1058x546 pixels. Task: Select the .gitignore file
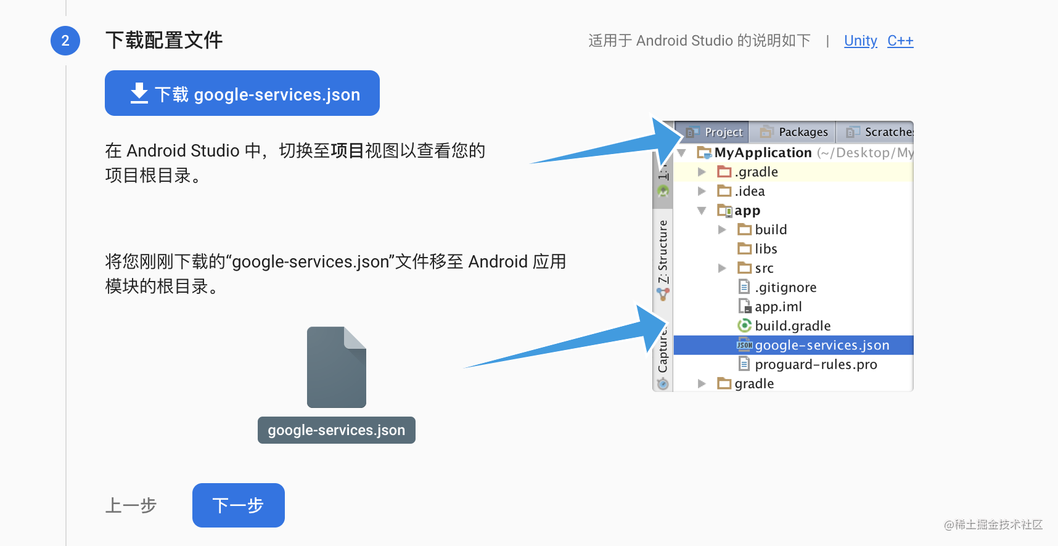point(794,287)
